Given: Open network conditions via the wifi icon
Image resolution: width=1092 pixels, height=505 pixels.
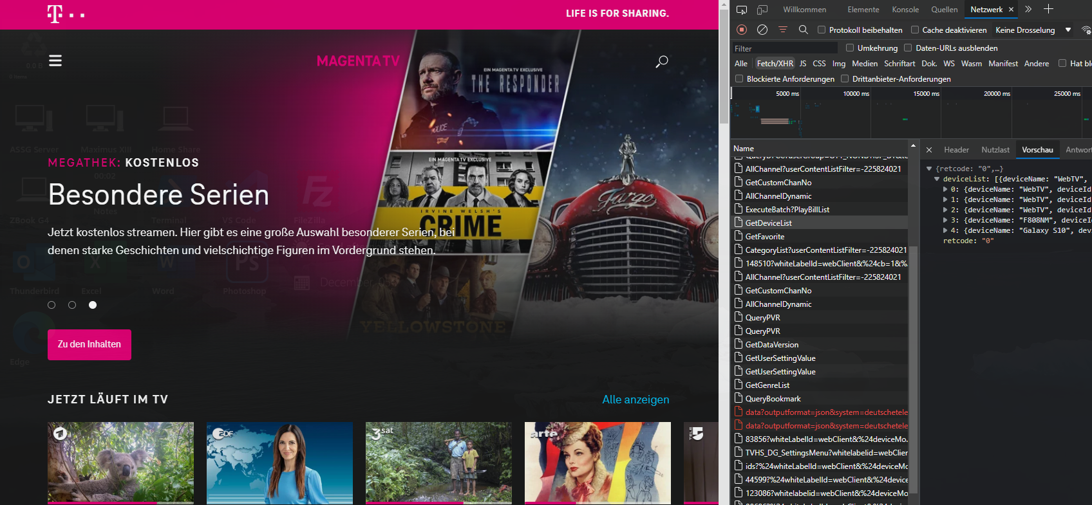Looking at the screenshot, I should [1086, 30].
